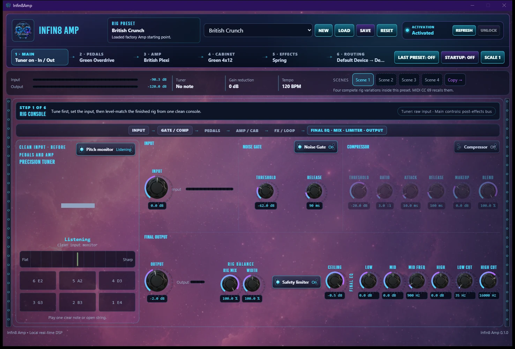Viewport: 515px width, 349px height.
Task: Click the compressor ATTACK knob
Action: click(x=411, y=191)
